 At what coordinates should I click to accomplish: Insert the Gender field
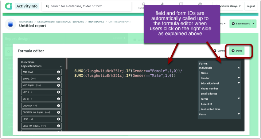coord(205,78)
